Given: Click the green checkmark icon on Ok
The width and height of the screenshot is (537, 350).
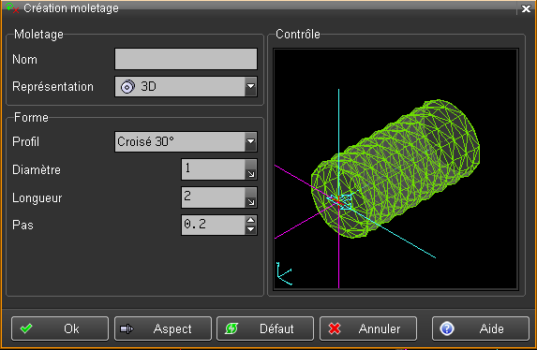Looking at the screenshot, I should coord(26,328).
